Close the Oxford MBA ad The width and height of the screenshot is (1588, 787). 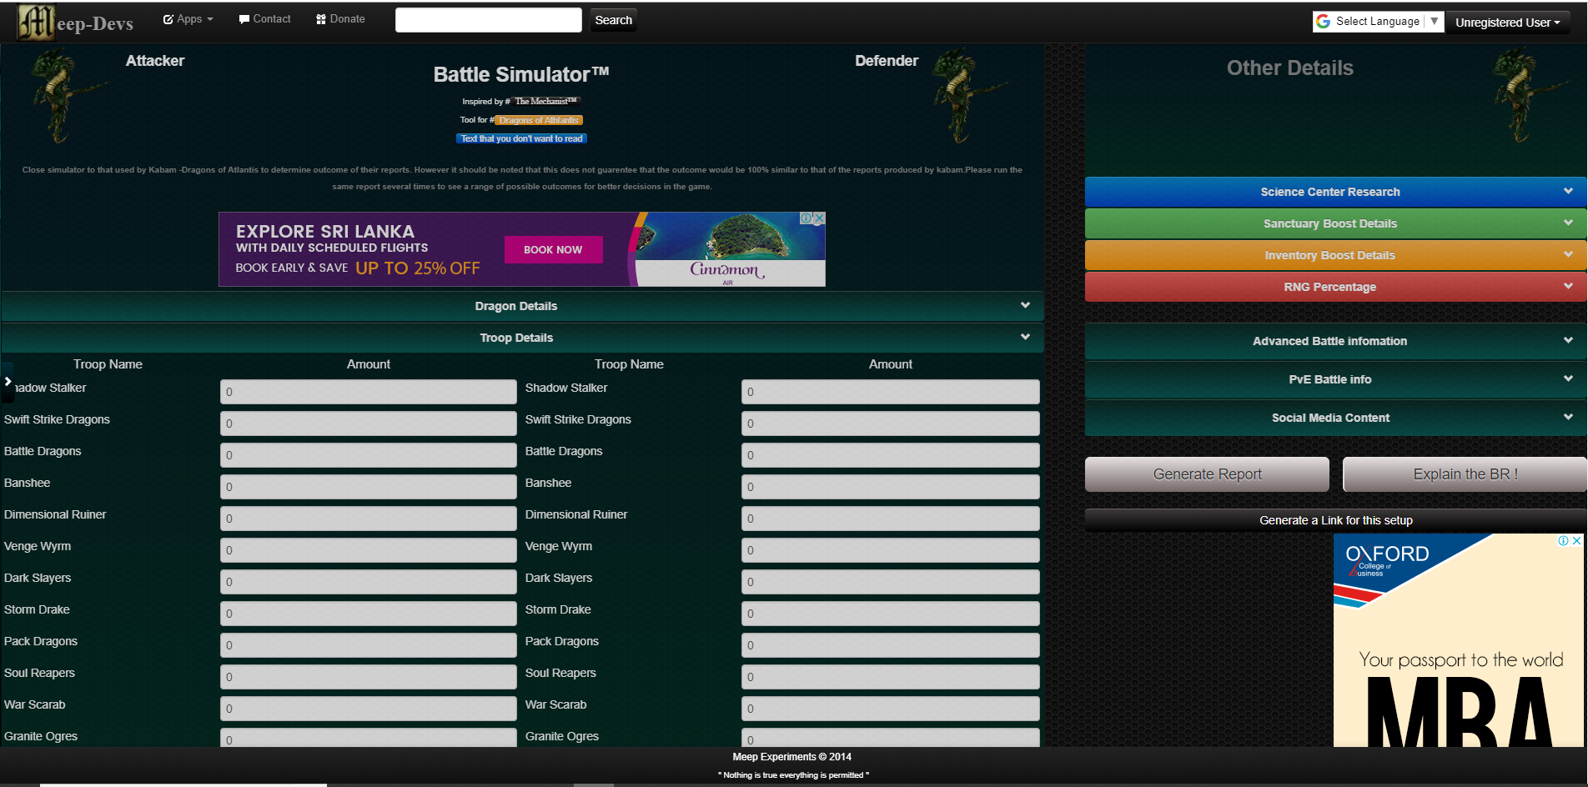[1576, 541]
